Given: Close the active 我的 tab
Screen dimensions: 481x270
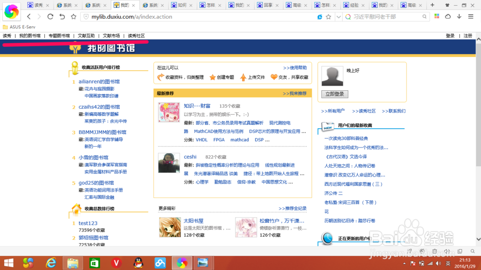Looking at the screenshot, I should click(133, 5).
